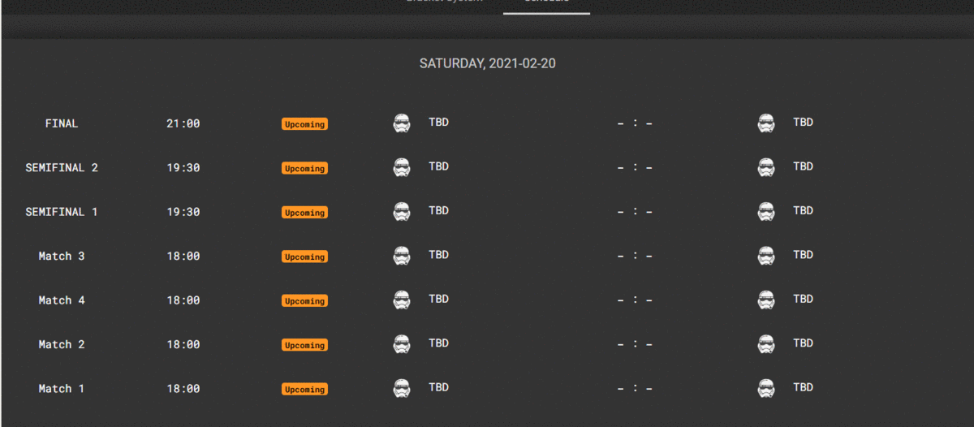This screenshot has width=974, height=427.
Task: Click the right team avatar in FINAL row
Action: (766, 123)
